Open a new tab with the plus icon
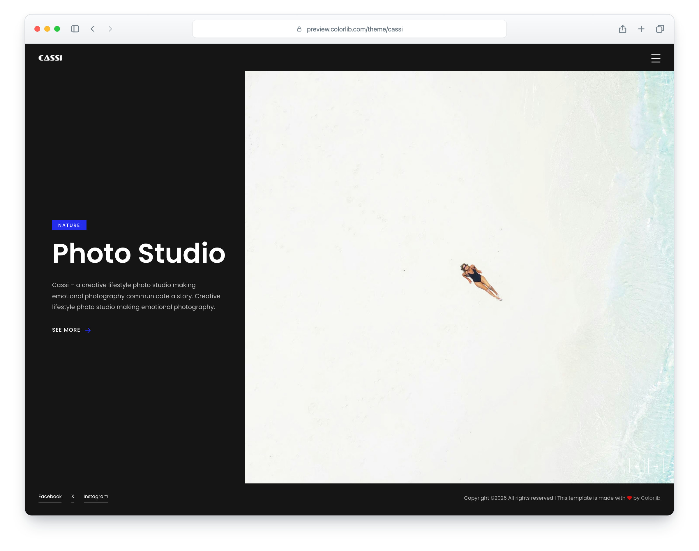 (x=641, y=29)
